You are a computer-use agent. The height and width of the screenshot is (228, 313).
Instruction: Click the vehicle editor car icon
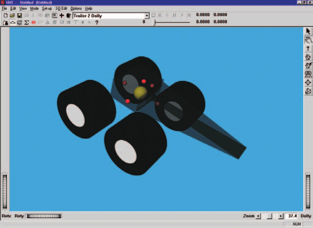click(13, 23)
